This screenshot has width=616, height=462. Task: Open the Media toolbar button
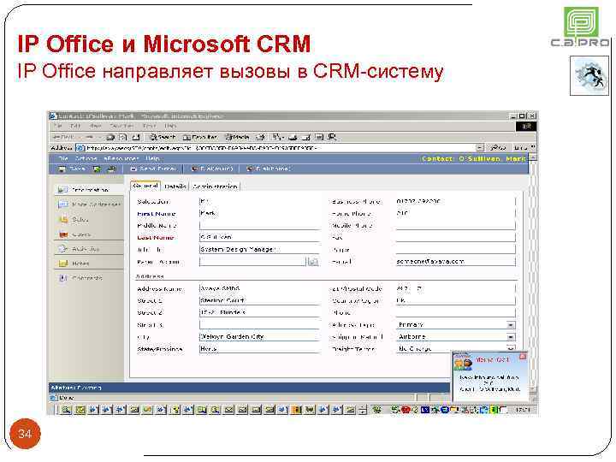click(x=237, y=137)
